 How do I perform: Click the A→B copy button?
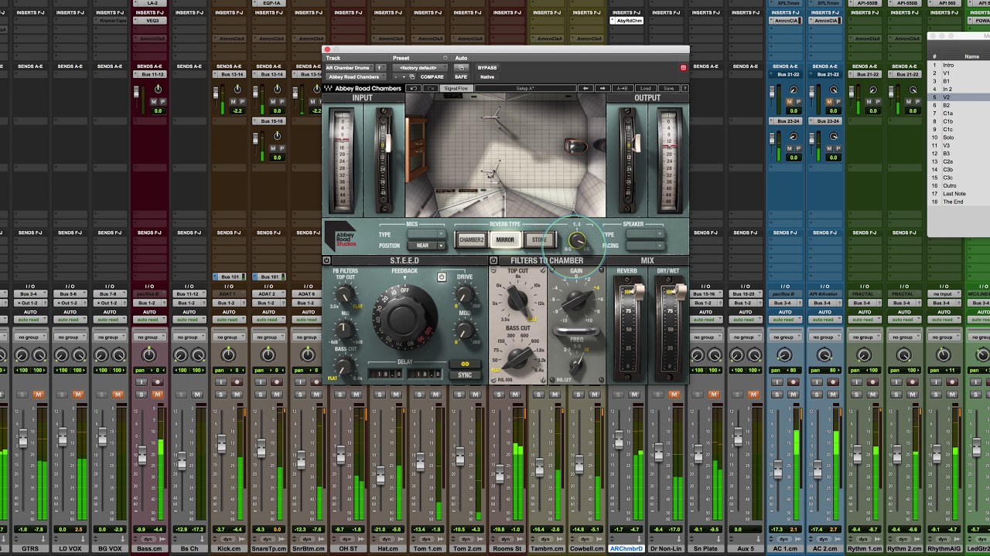point(622,88)
